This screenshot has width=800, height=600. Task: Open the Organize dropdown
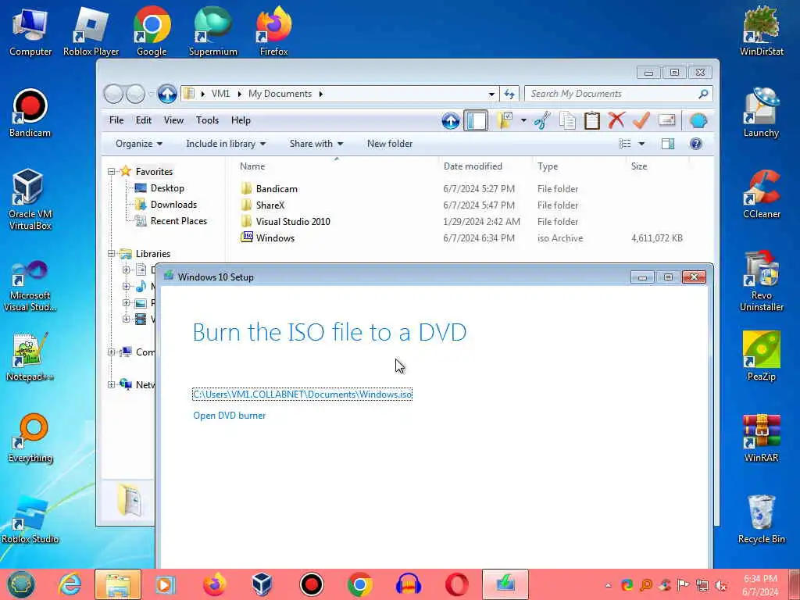click(139, 144)
